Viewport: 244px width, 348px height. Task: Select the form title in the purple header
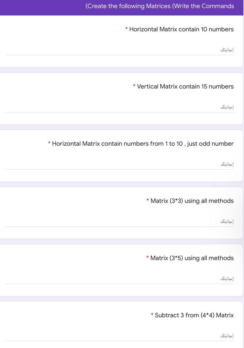(x=159, y=5)
